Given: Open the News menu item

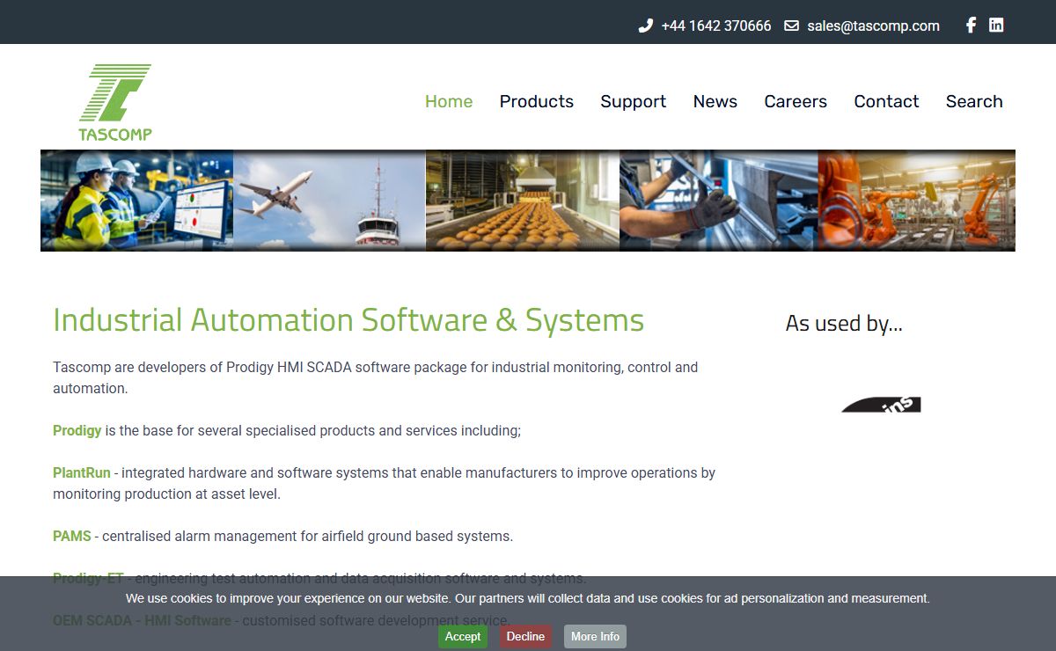Looking at the screenshot, I should pos(715,101).
